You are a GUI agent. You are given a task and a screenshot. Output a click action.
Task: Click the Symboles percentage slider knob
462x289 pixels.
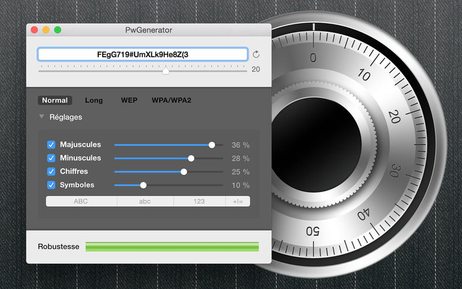143,185
